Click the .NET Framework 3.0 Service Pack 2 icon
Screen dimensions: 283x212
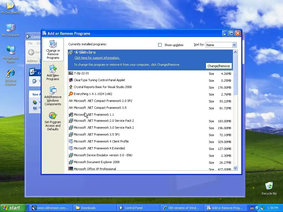(71, 128)
